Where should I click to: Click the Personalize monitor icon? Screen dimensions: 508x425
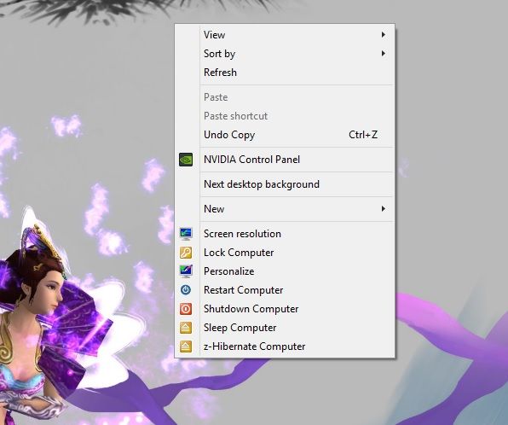186,271
